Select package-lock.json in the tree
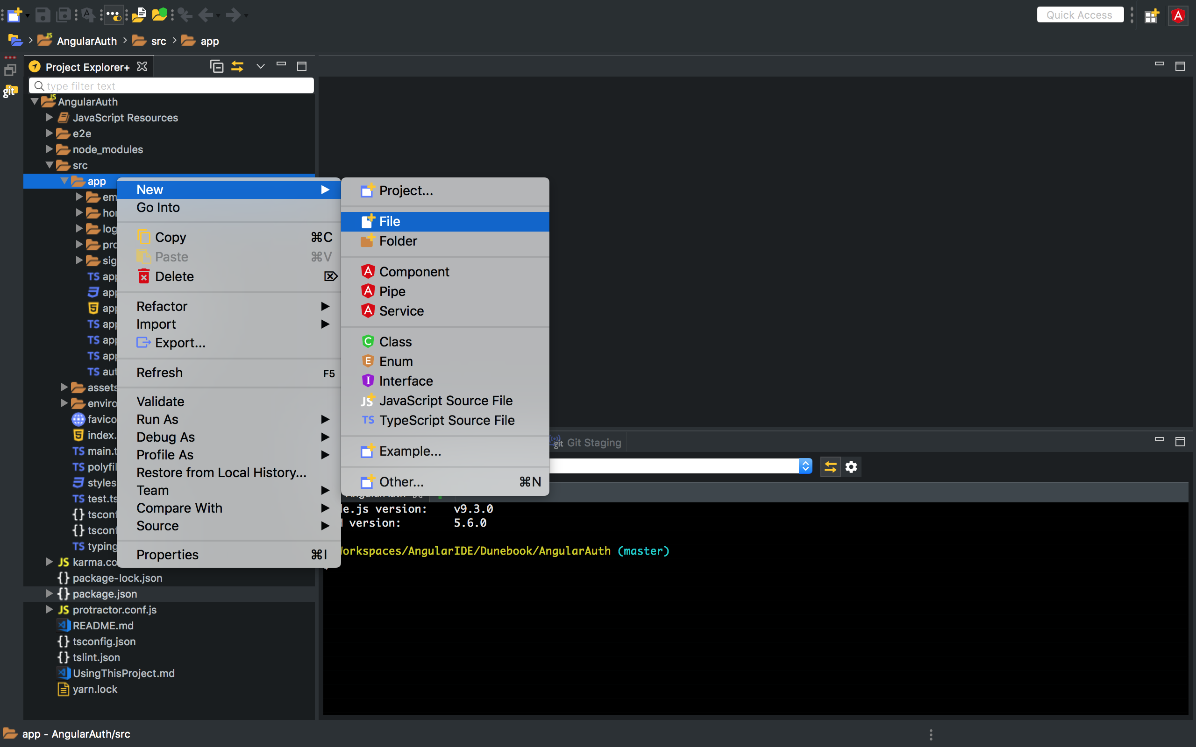Screen dimensions: 1196x747 pyautogui.click(x=118, y=578)
